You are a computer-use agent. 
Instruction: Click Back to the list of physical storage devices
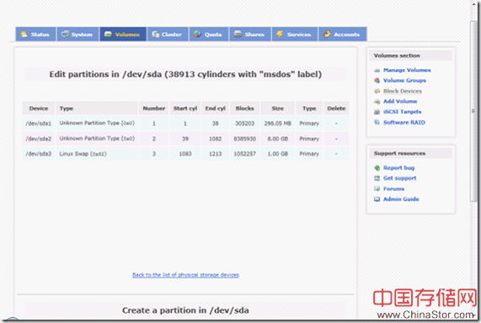(x=185, y=275)
